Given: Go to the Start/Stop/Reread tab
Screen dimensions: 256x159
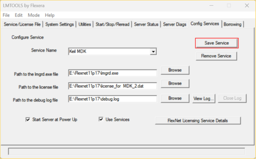Looking at the screenshot, I should (112, 24).
